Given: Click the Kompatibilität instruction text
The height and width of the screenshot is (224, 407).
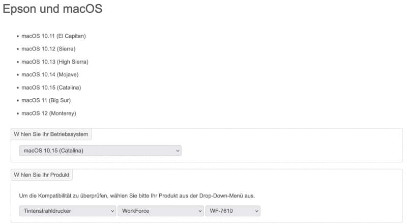Looking at the screenshot, I should click(137, 195).
